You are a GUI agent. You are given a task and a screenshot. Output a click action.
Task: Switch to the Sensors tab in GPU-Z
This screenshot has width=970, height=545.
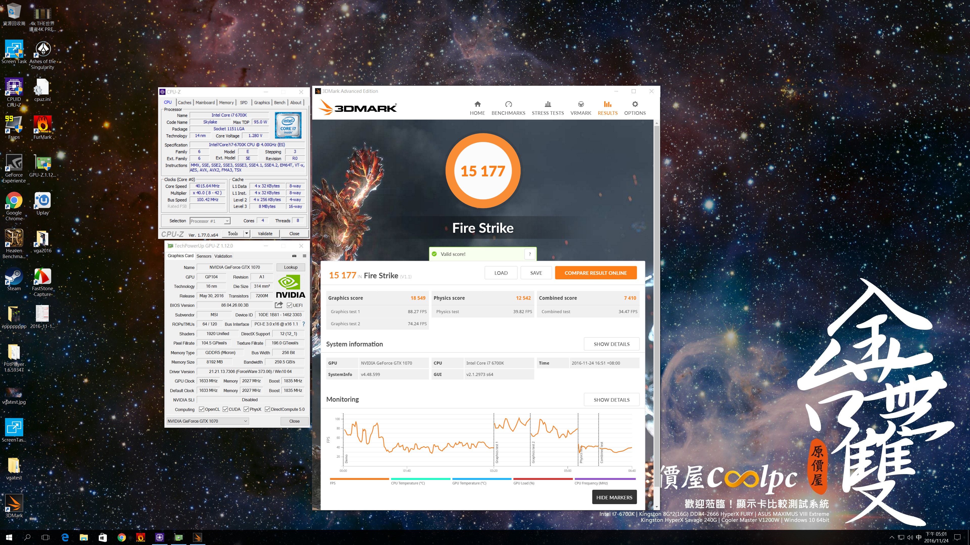204,256
